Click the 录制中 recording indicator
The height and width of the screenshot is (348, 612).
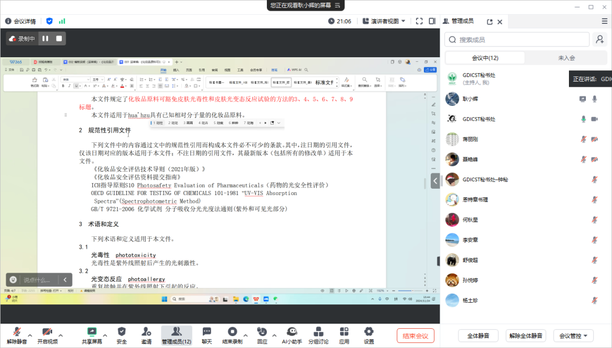coord(22,39)
